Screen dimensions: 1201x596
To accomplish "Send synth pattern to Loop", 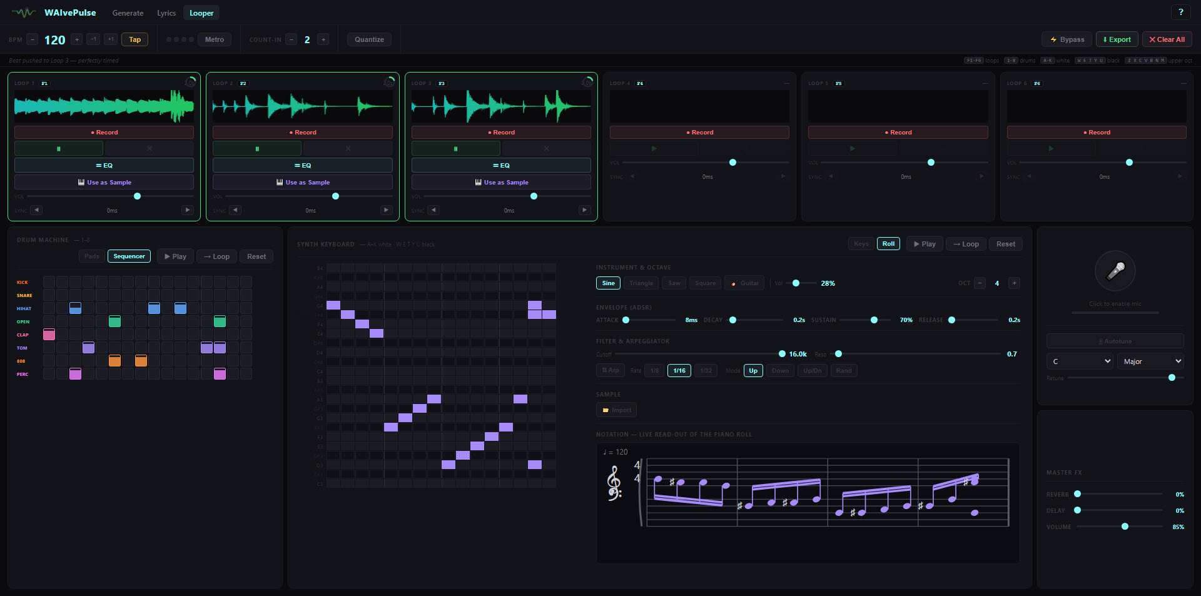I will 966,244.
